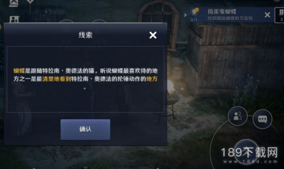Tap the NPC interaction person icon
The width and height of the screenshot is (284, 169).
pos(238,116)
